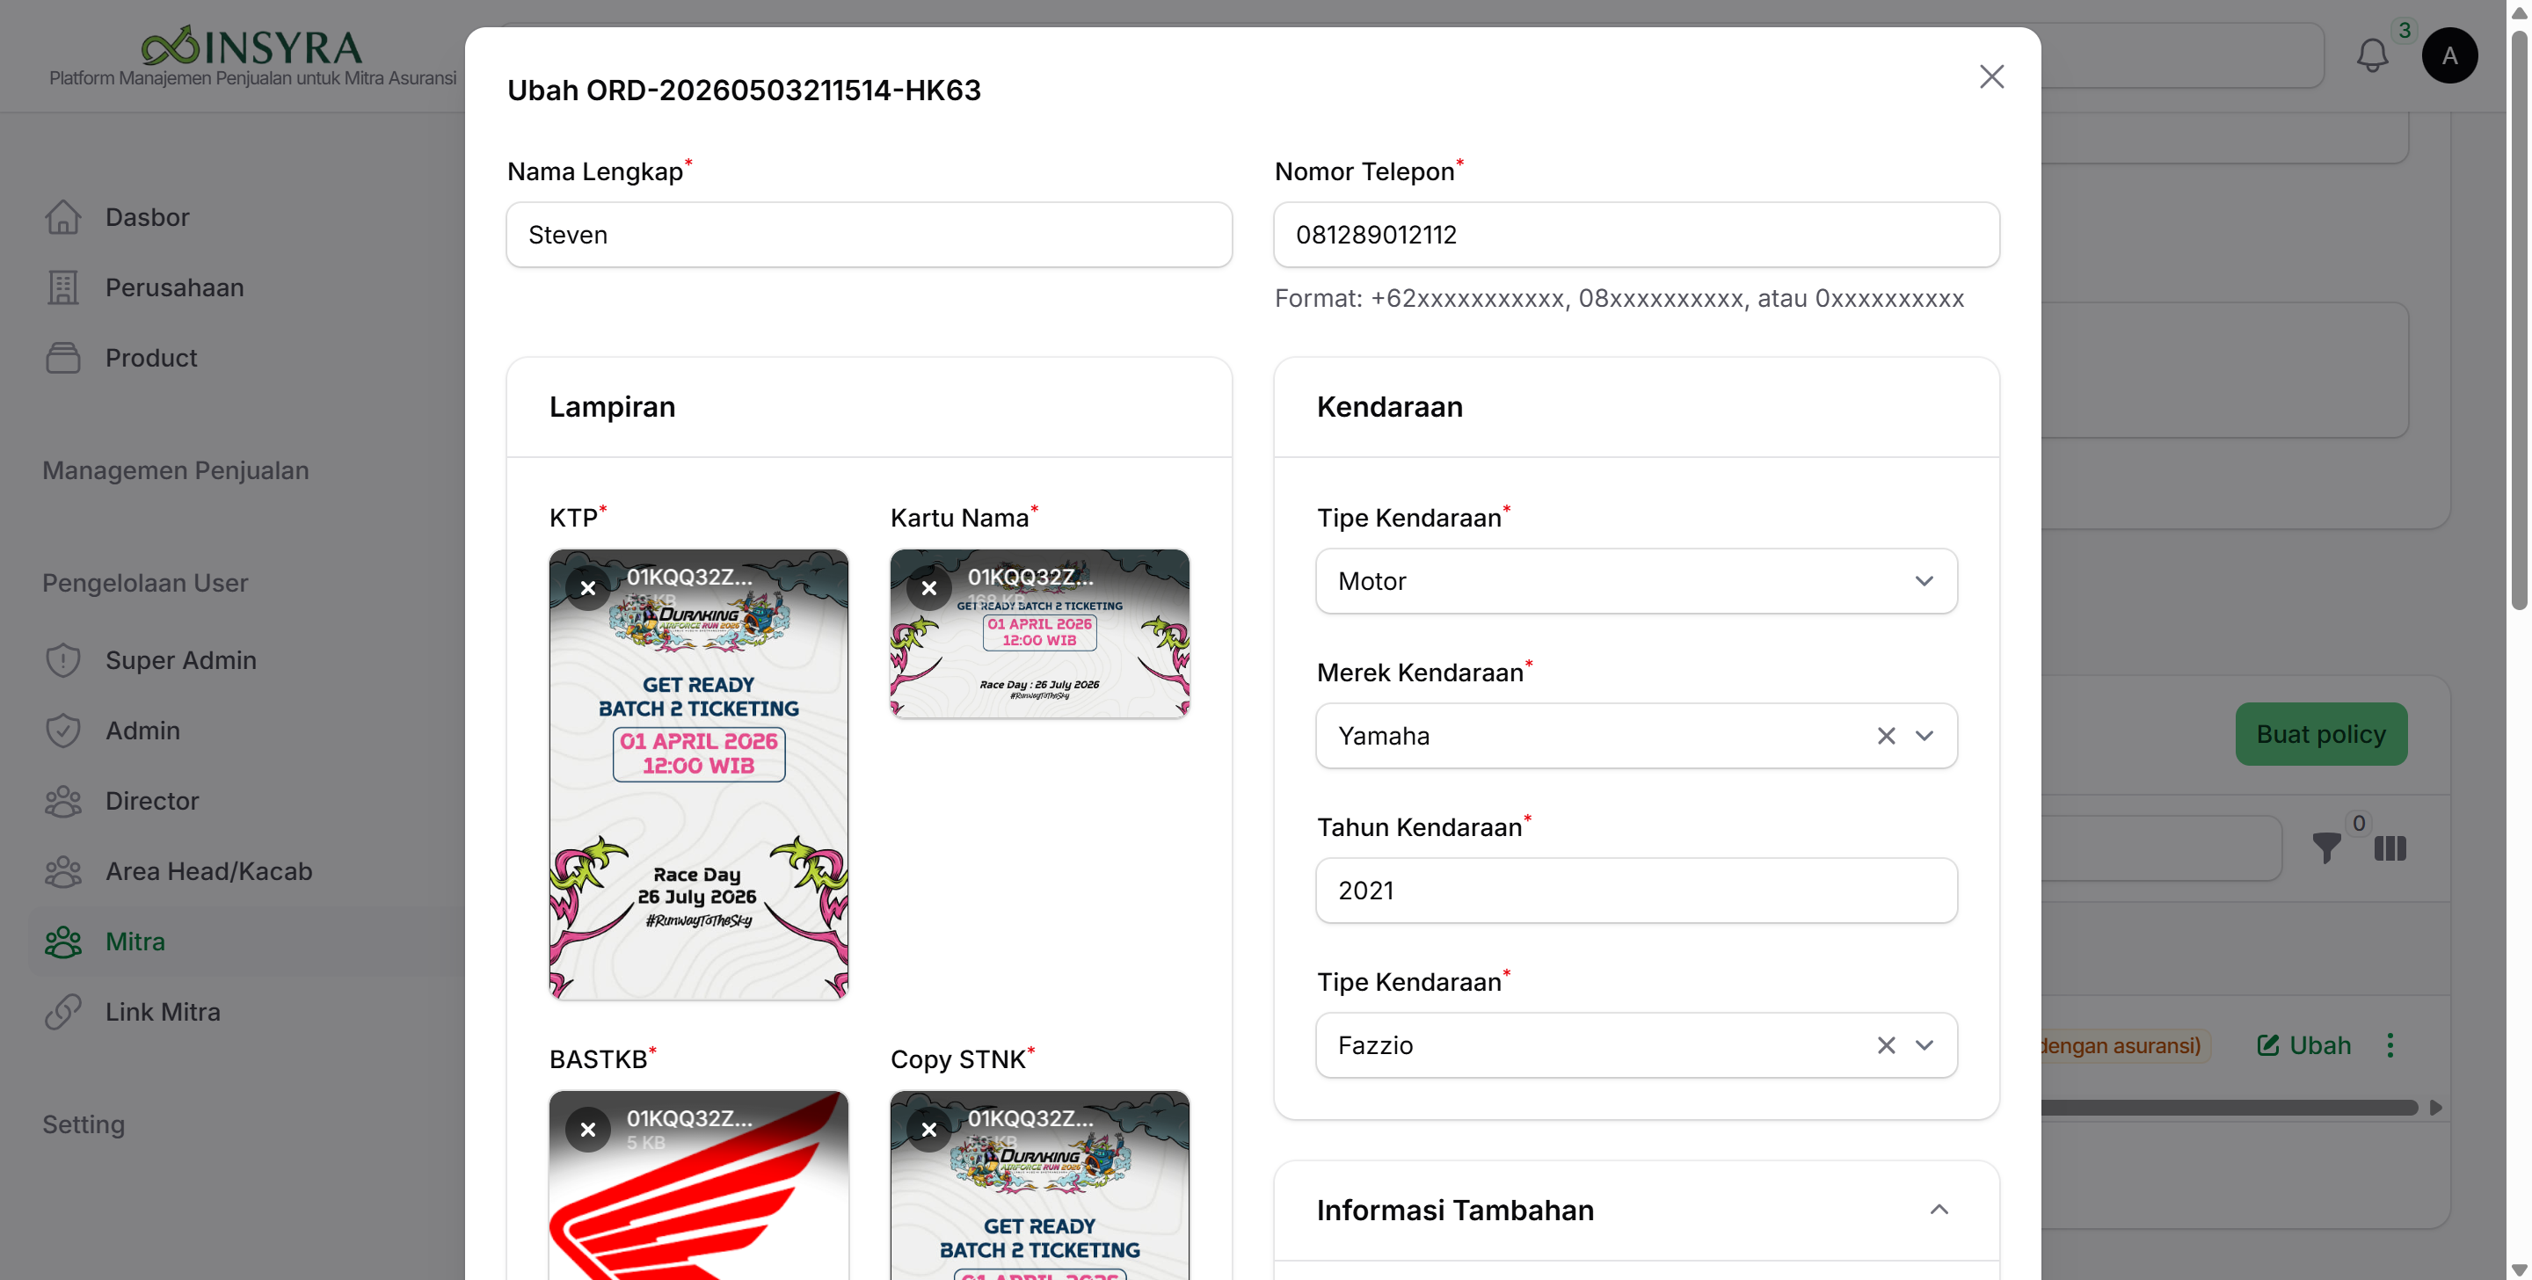This screenshot has height=1280, width=2532.
Task: Open the Tipe Kendaraan Motor dropdown
Action: point(1635,581)
